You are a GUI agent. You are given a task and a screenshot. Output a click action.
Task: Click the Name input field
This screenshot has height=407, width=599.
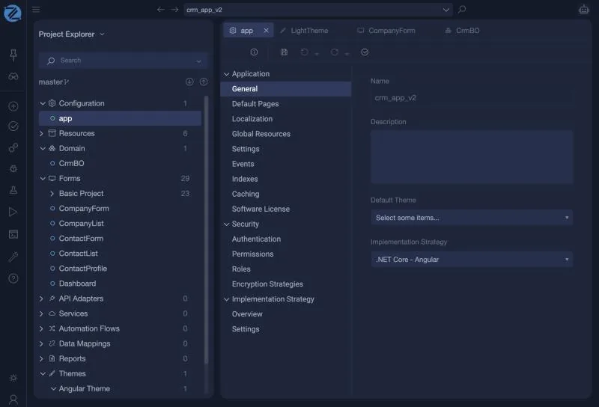tap(472, 98)
